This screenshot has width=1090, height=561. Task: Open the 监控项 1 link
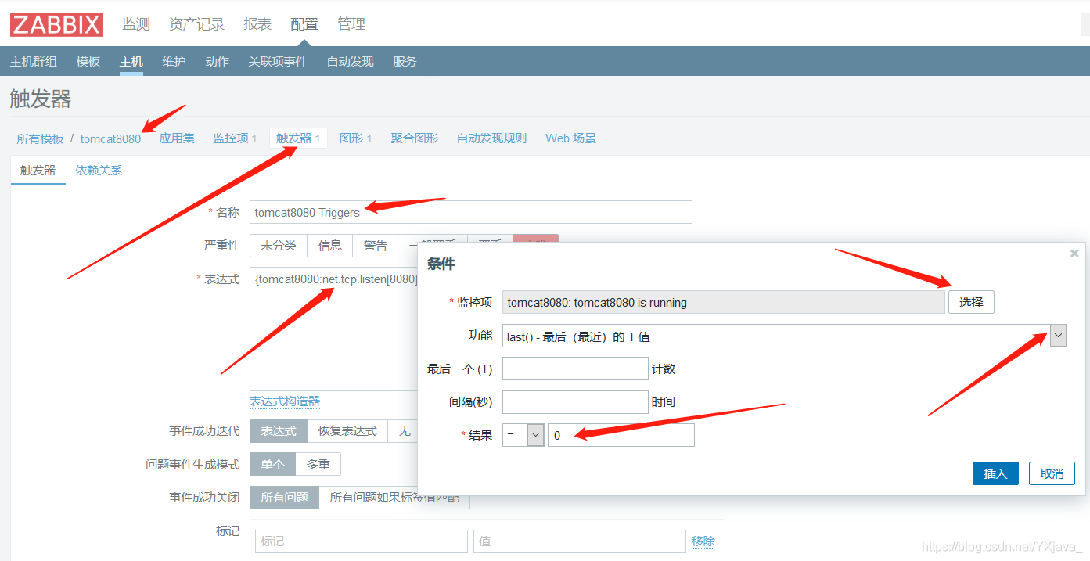(235, 138)
